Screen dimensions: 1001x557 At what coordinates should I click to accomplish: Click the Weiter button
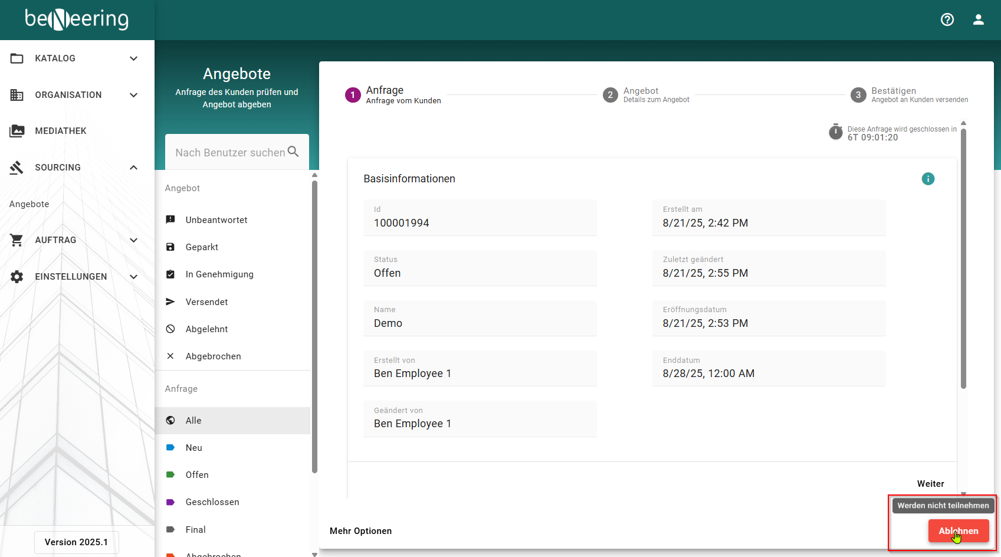coord(930,484)
